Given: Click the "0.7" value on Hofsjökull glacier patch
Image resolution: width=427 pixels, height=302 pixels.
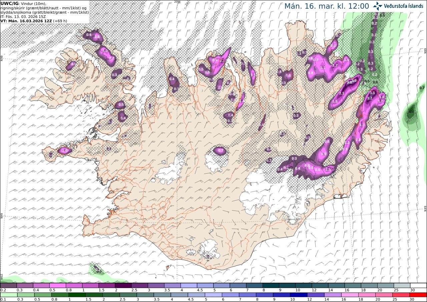Looking at the screenshot, I should [221, 151].
